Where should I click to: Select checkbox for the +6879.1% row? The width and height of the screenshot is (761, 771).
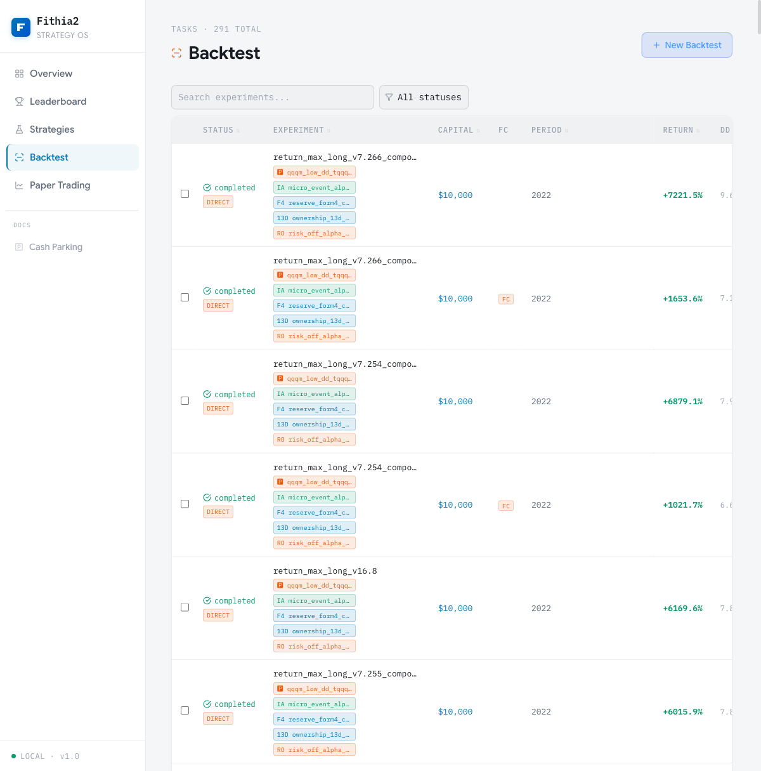pyautogui.click(x=185, y=401)
